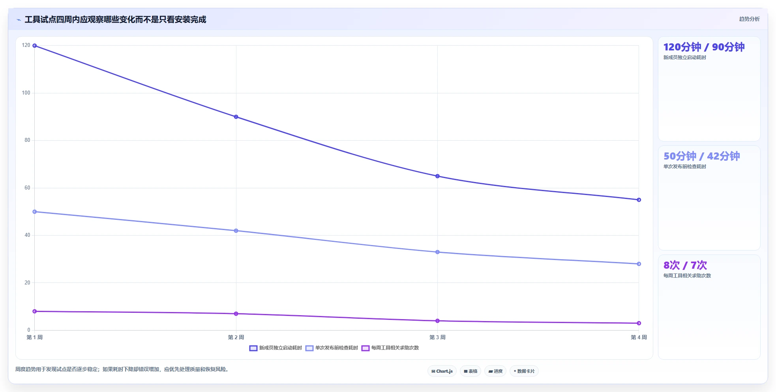This screenshot has height=392, width=776.
Task: Click the 第 1 周 x-axis label
Action: click(x=35, y=337)
